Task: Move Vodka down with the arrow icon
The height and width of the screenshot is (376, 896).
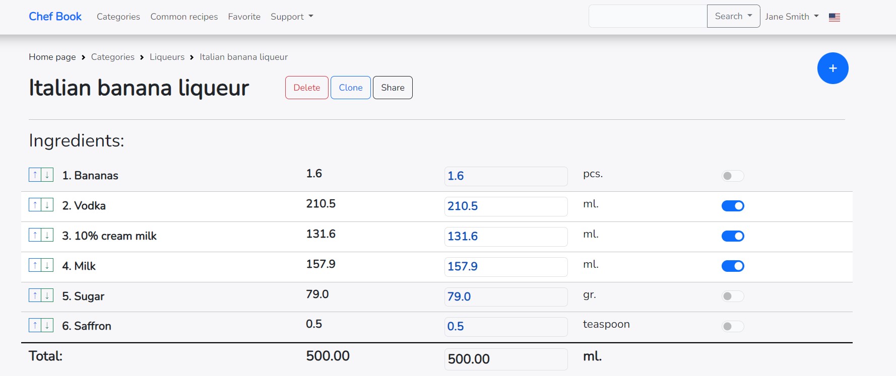Action: pos(47,205)
